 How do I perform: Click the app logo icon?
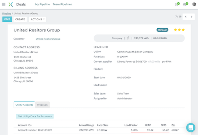pyautogui.click(x=11, y=4)
